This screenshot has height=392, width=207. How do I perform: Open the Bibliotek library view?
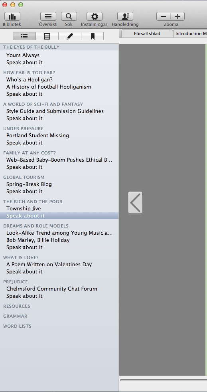tap(12, 17)
